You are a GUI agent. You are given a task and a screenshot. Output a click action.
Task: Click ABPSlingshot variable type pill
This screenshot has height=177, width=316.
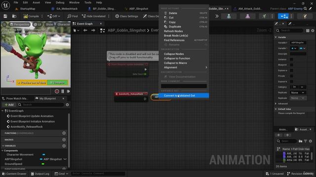[x=51, y=159]
